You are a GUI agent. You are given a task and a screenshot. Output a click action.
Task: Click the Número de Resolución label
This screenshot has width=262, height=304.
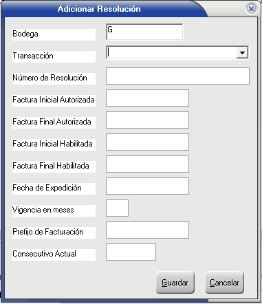(x=50, y=78)
